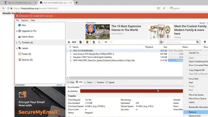Click the SecureMyEmail advertisement banner
208x117 pixels.
(40, 102)
